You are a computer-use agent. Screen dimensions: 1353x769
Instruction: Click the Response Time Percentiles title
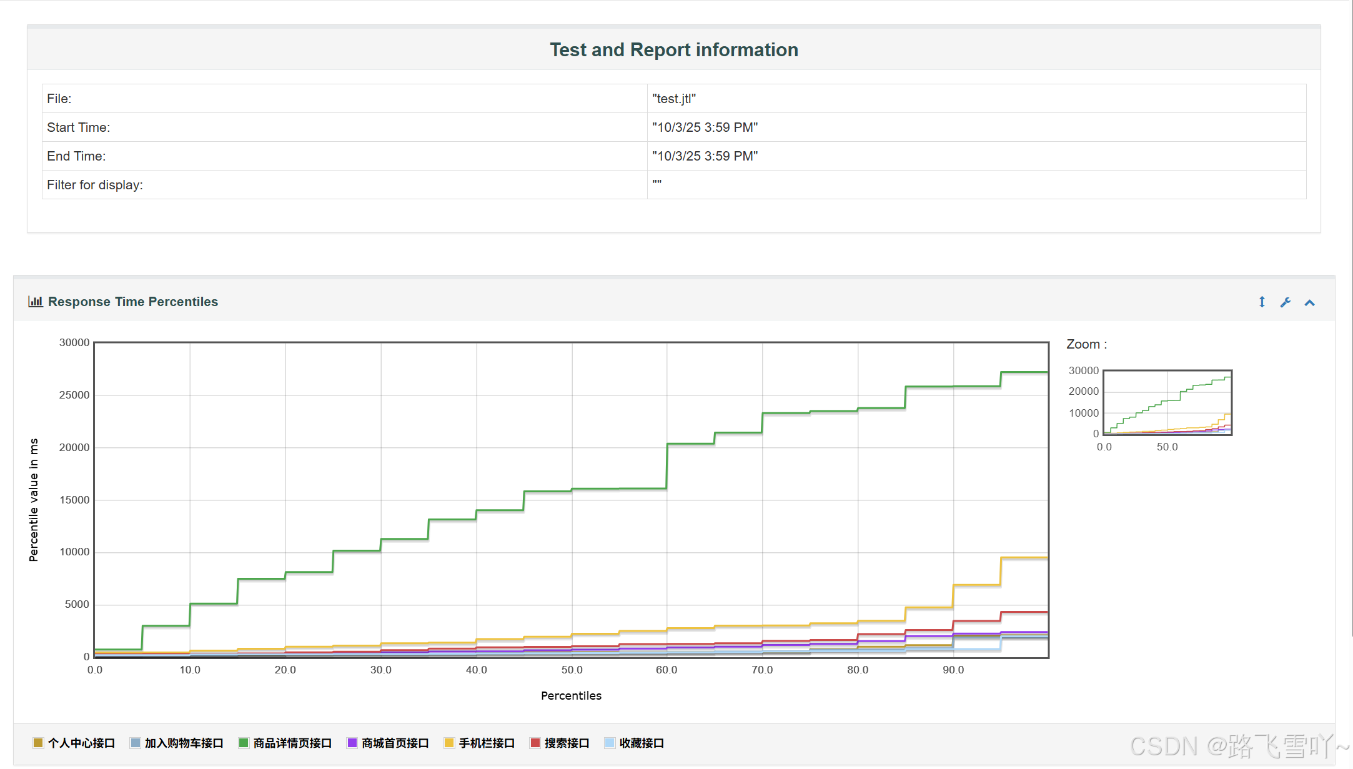133,302
